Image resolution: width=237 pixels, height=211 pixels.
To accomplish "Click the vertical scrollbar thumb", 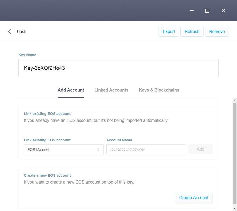I will [235, 153].
